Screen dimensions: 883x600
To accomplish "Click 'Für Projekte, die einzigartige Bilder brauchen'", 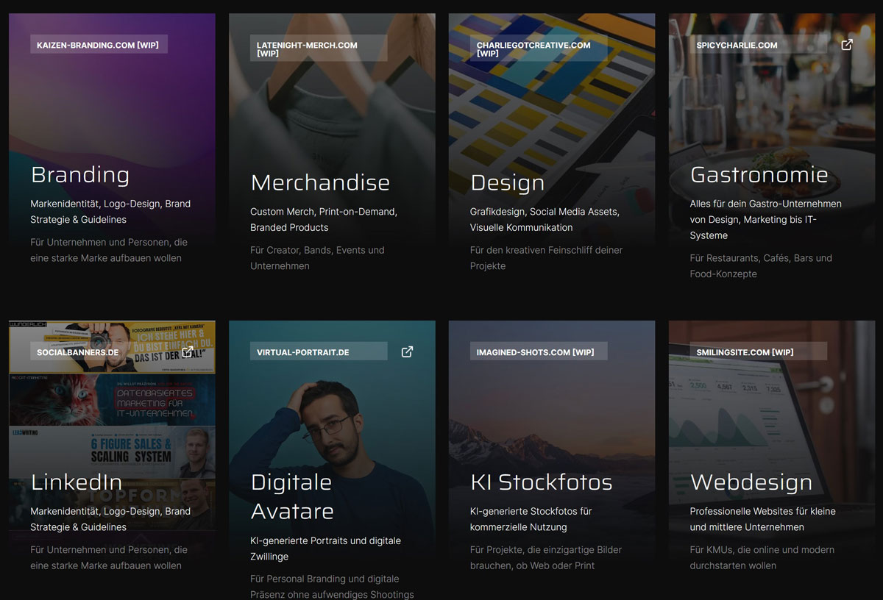I will point(546,557).
